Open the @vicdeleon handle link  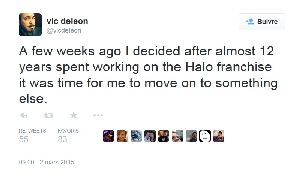coord(63,30)
